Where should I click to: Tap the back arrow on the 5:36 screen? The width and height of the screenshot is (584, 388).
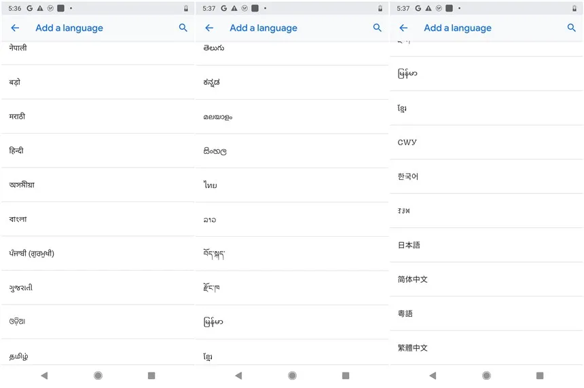tap(15, 28)
